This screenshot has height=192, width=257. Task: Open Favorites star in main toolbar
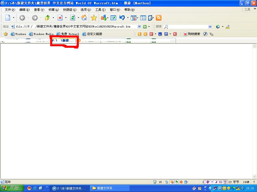(x=94, y=18)
